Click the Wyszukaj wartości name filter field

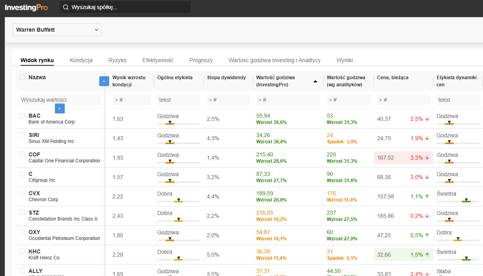60,100
